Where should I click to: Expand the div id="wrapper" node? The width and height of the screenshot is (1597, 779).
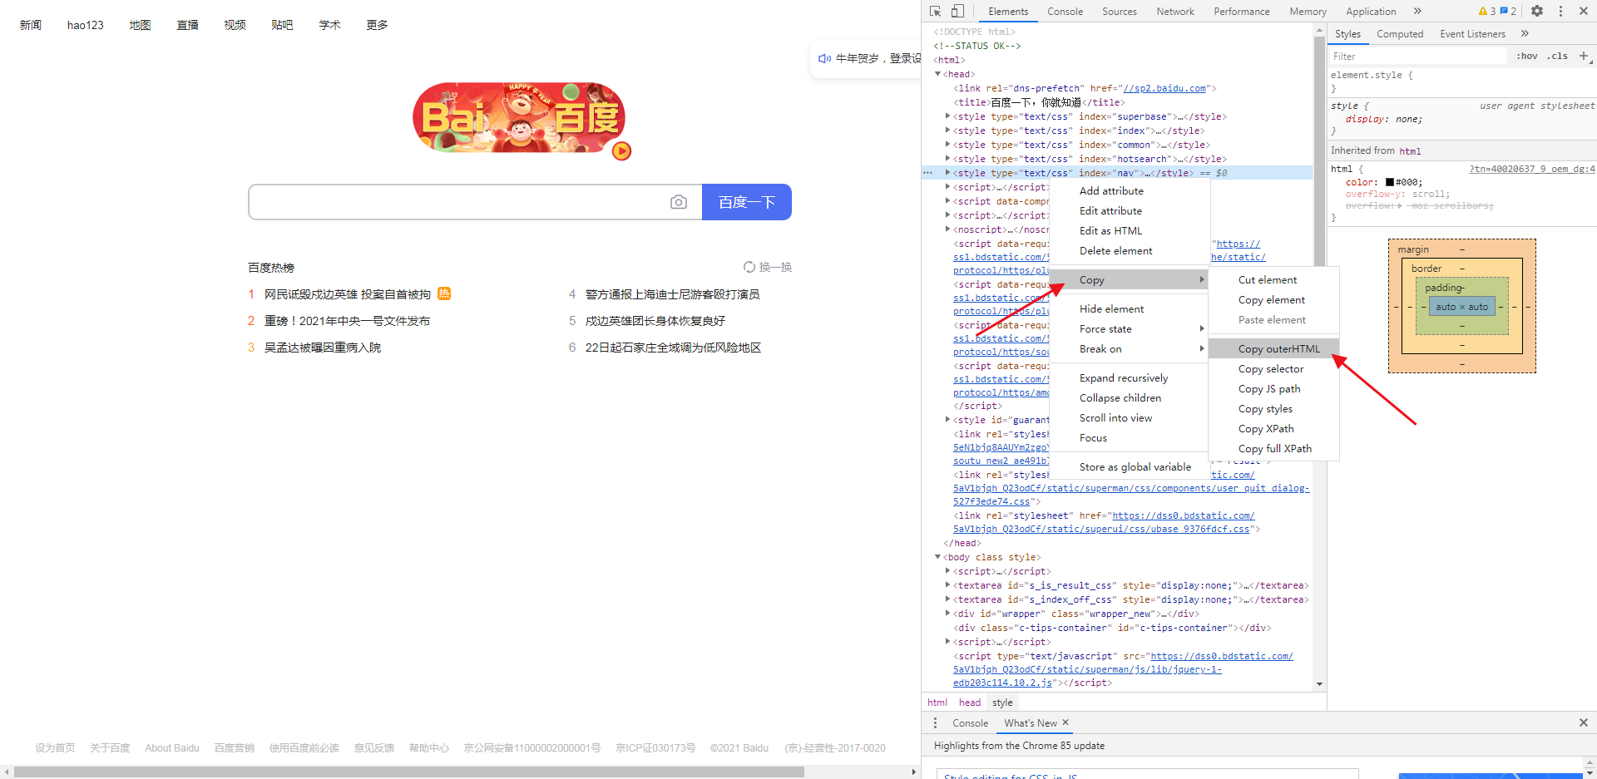click(x=947, y=614)
